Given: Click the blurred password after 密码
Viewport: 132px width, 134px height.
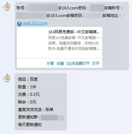Looking at the screenshot, I should click(x=97, y=8).
